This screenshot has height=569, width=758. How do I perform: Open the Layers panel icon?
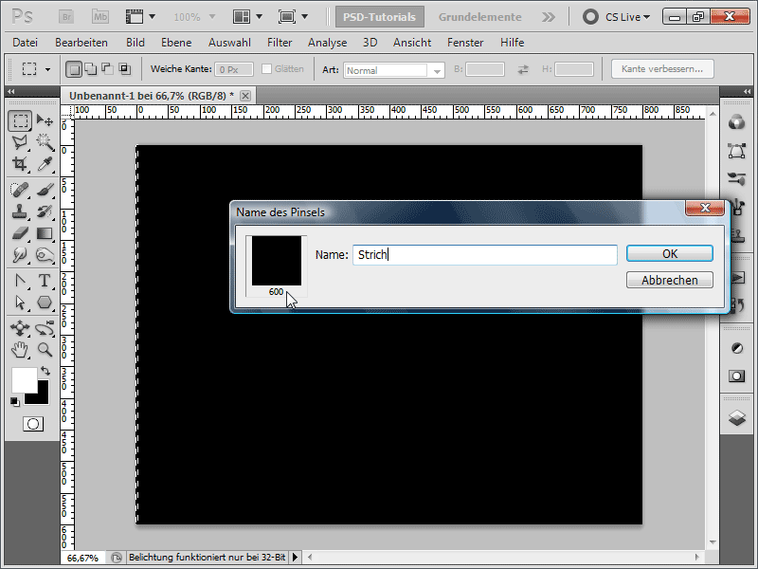737,417
